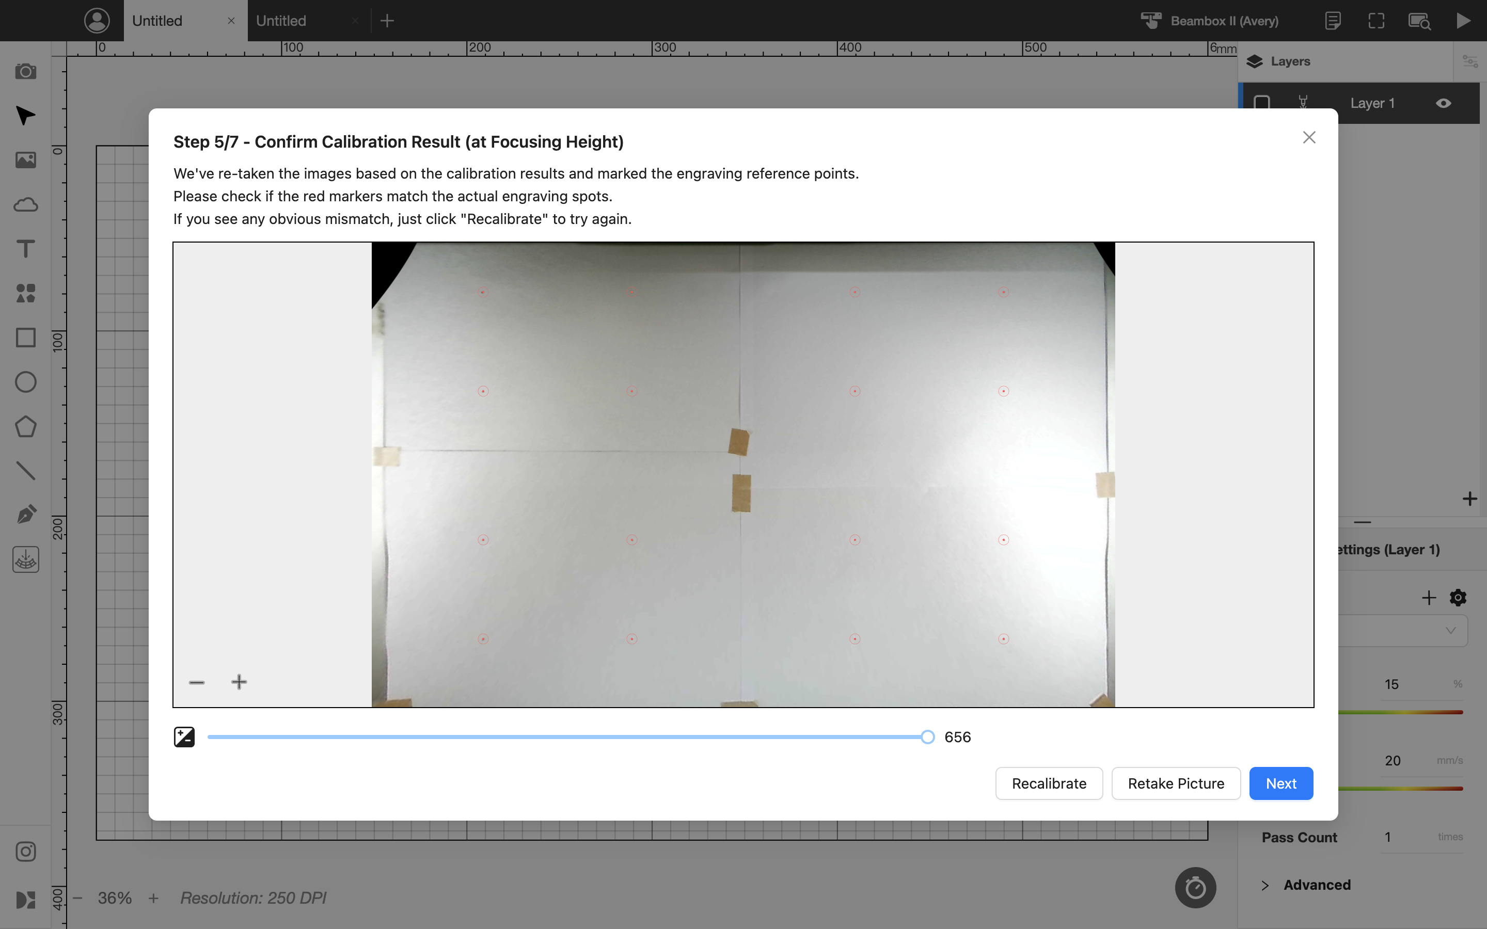Select the Pen tool
Image resolution: width=1487 pixels, height=929 pixels.
point(25,515)
